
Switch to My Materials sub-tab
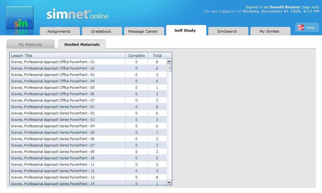[30, 45]
